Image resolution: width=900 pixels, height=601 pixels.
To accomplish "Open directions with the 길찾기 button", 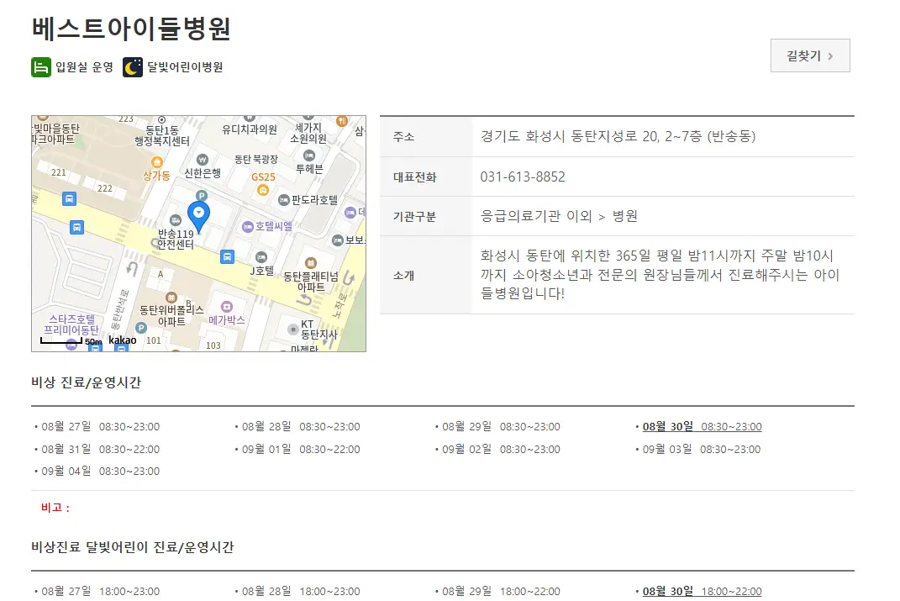I will click(x=809, y=55).
